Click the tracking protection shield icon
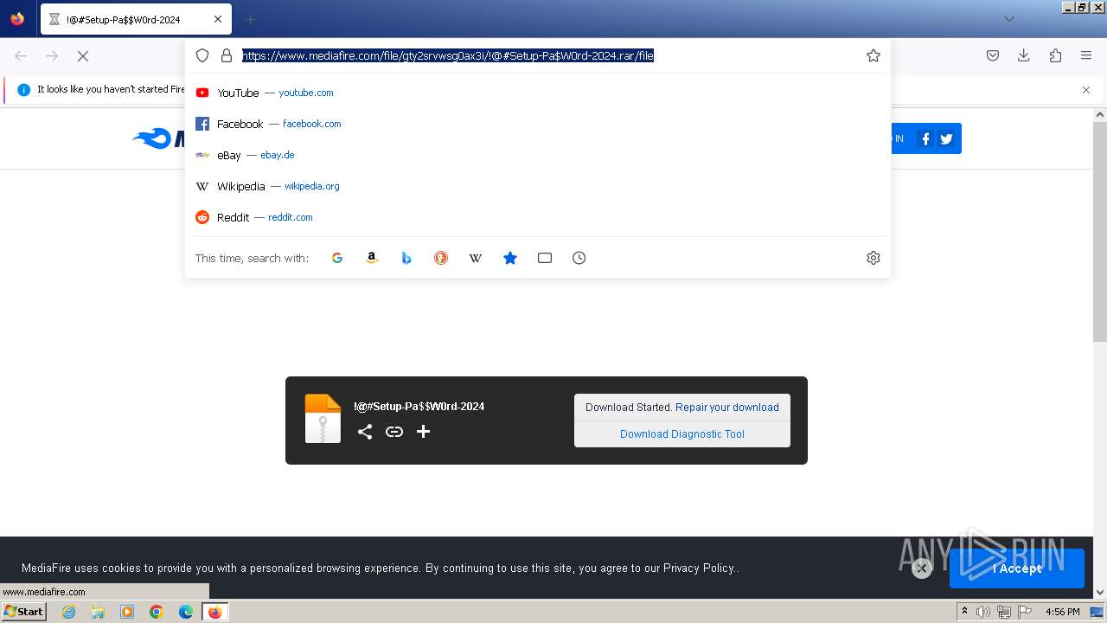The height and width of the screenshot is (623, 1107). tap(202, 55)
